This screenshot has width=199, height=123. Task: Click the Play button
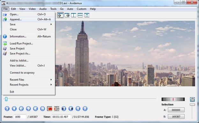[7, 109]
